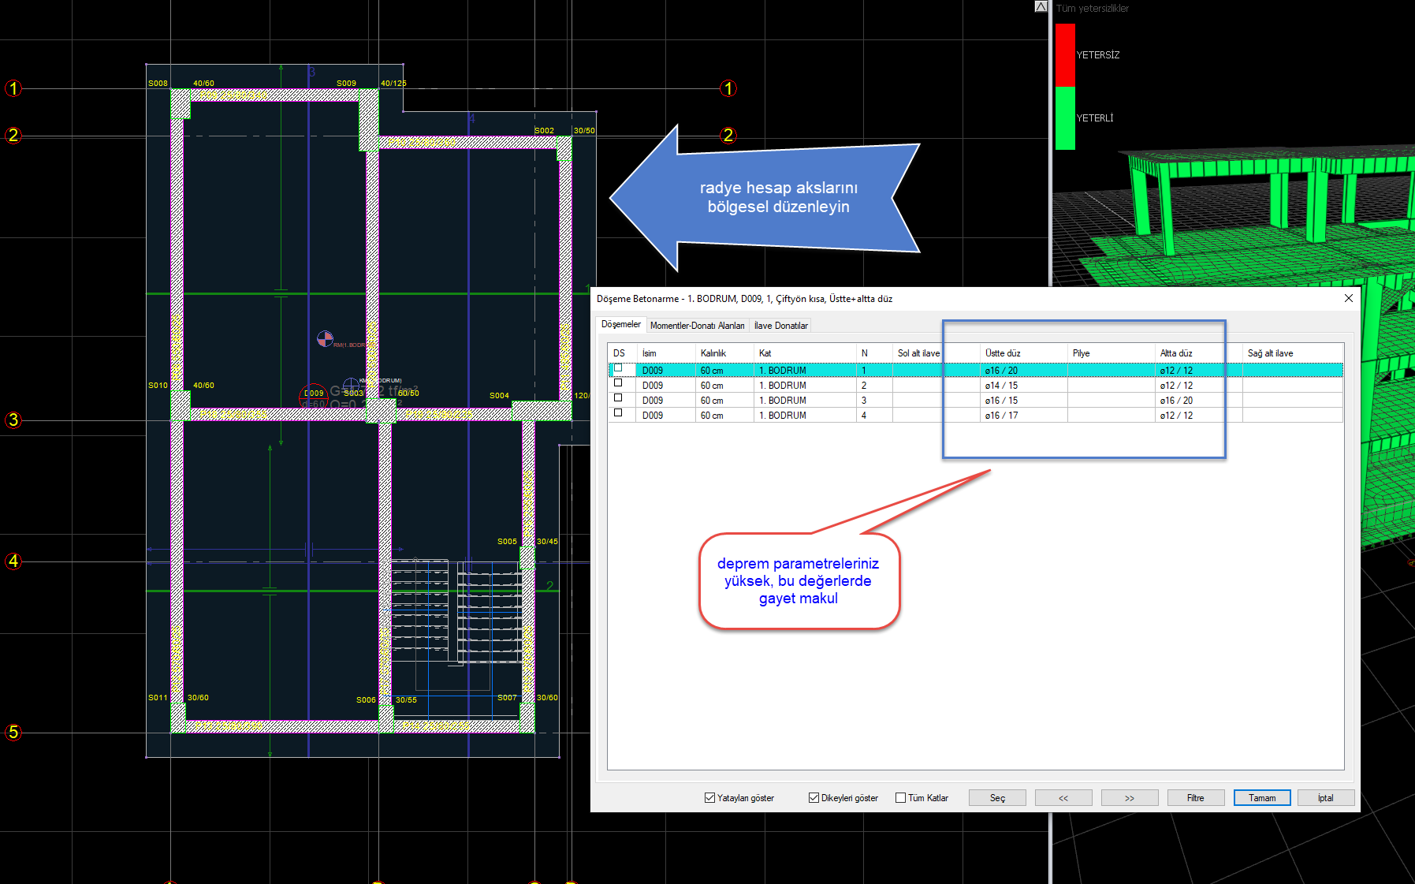Select the ø16 / 20 cell under Üstte düz

(x=1024, y=371)
